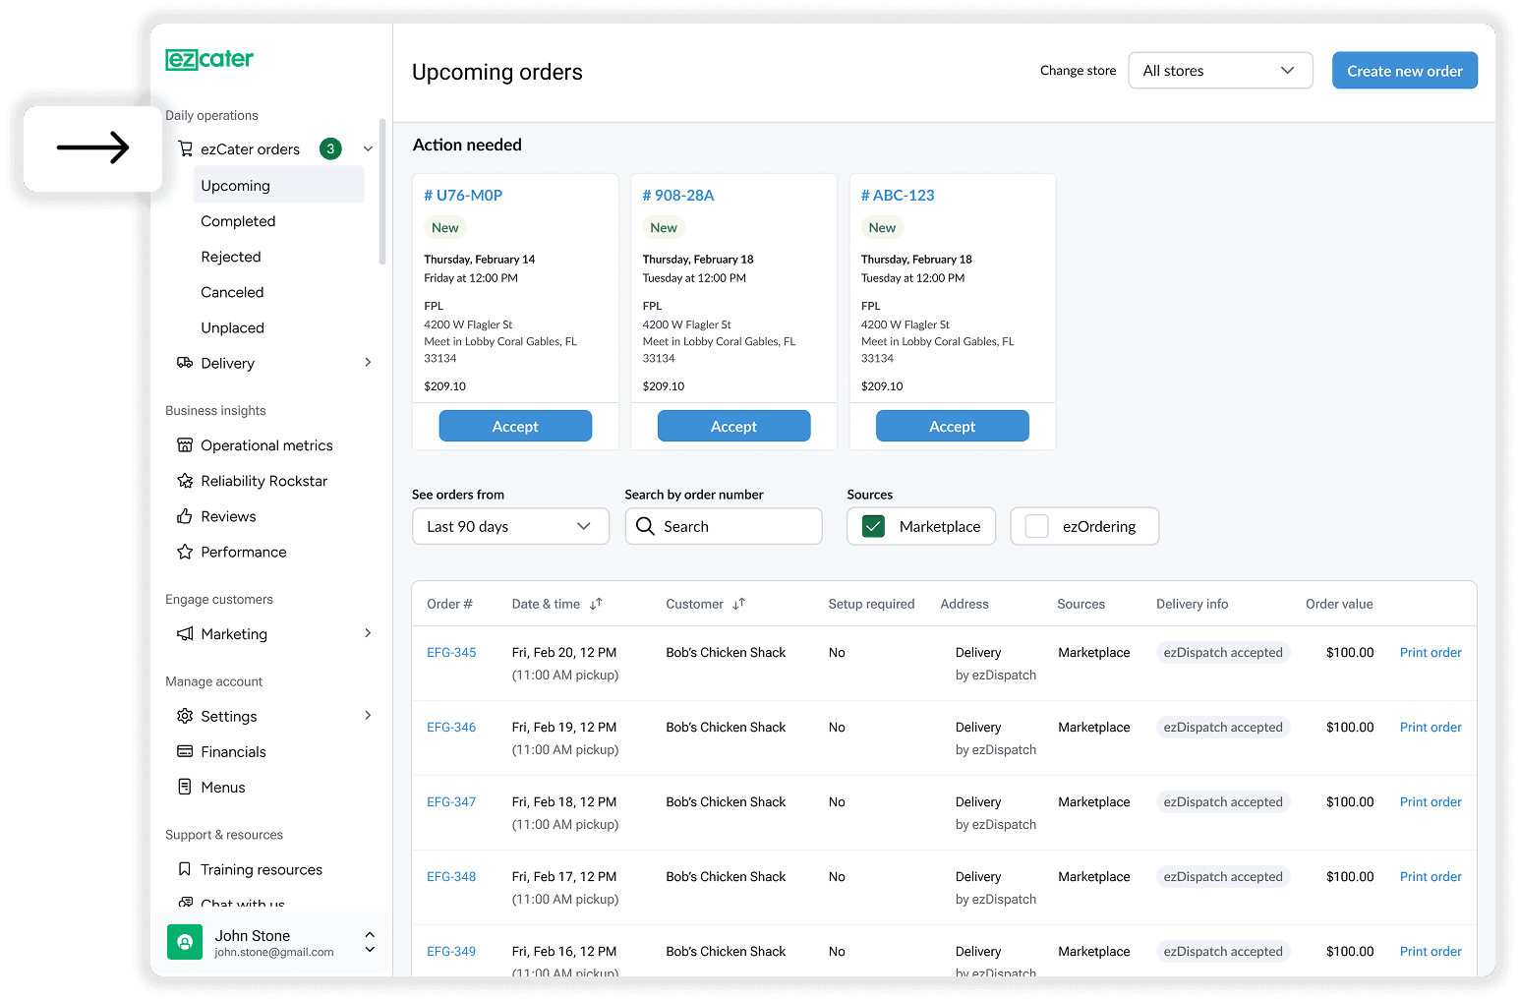This screenshot has height=1000, width=1519.
Task: Click the Setup required column header
Action: [x=871, y=604]
